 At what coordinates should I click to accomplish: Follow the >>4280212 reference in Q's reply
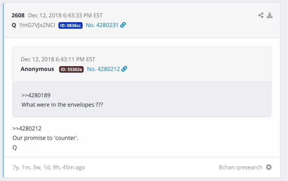pyautogui.click(x=27, y=128)
